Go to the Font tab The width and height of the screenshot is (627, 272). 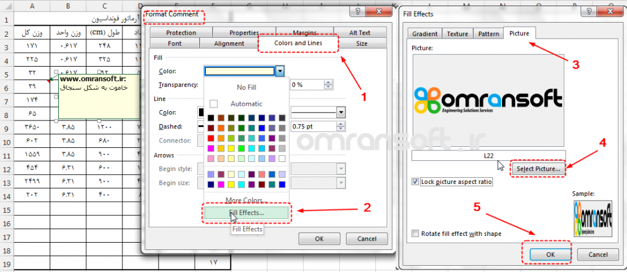175,43
